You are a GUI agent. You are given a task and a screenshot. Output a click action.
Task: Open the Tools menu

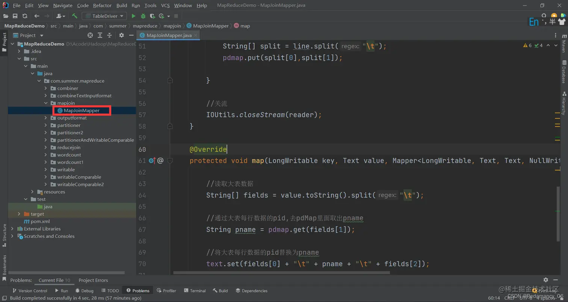coord(150,6)
